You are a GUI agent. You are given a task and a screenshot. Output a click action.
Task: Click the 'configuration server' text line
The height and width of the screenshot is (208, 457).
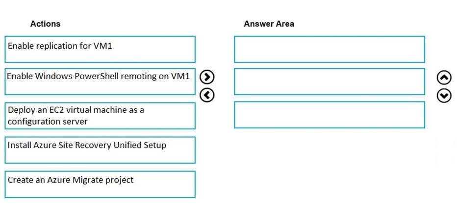(48, 121)
